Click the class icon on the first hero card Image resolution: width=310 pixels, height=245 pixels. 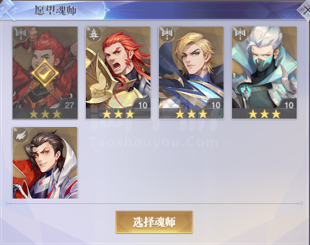(x=21, y=33)
